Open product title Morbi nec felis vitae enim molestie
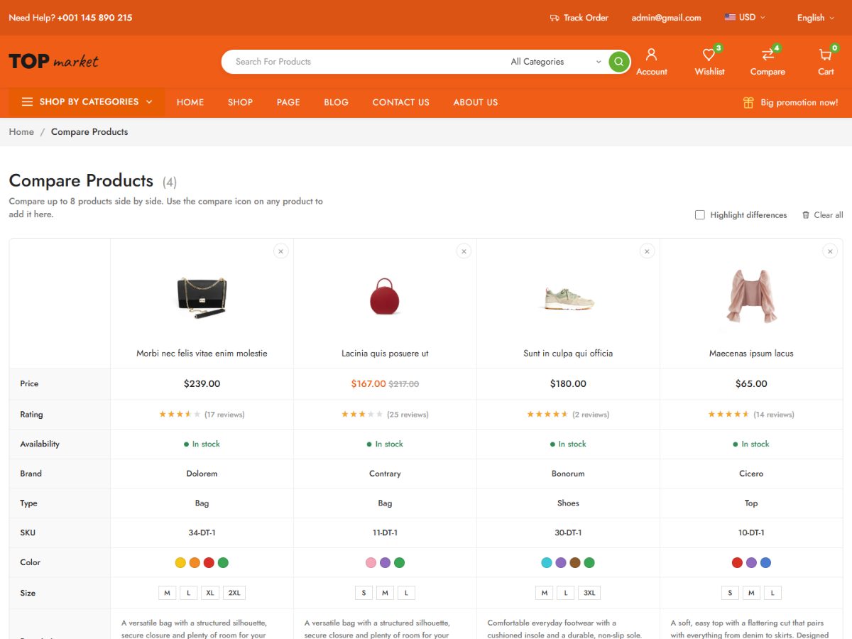Image resolution: width=852 pixels, height=639 pixels. [202, 354]
